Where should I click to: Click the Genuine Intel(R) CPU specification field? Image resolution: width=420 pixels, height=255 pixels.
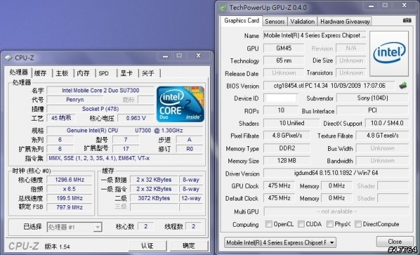[125, 130]
